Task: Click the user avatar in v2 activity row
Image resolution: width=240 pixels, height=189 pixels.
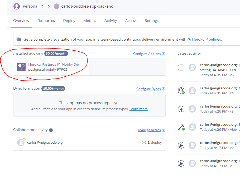Action: [x=192, y=146]
